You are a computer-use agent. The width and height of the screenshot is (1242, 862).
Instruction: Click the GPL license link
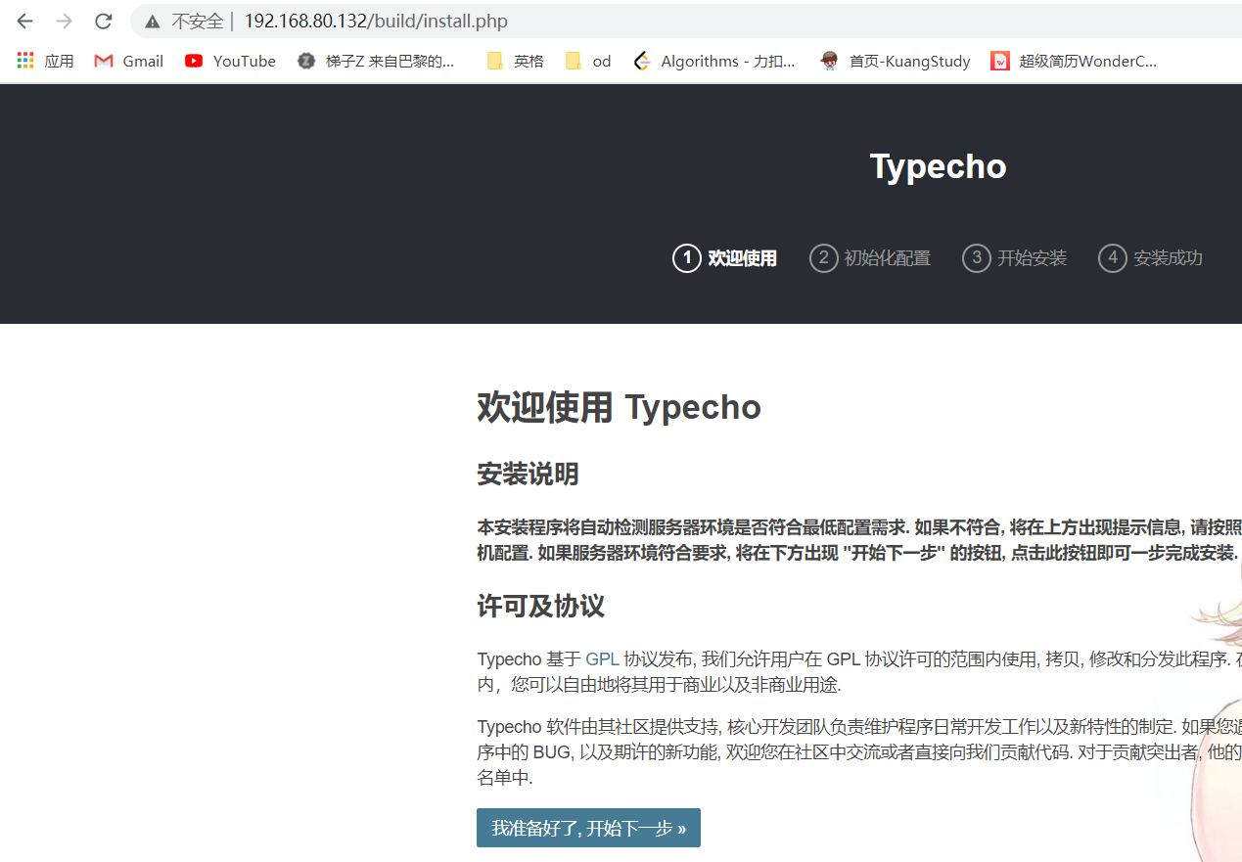click(x=602, y=658)
